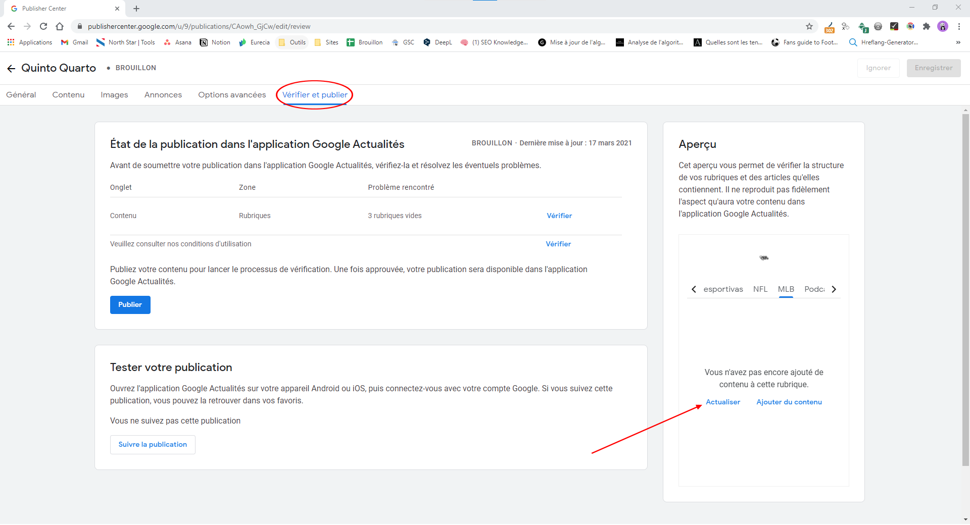Click Ajouter du contenu link
Viewport: 970px width, 525px height.
point(789,402)
